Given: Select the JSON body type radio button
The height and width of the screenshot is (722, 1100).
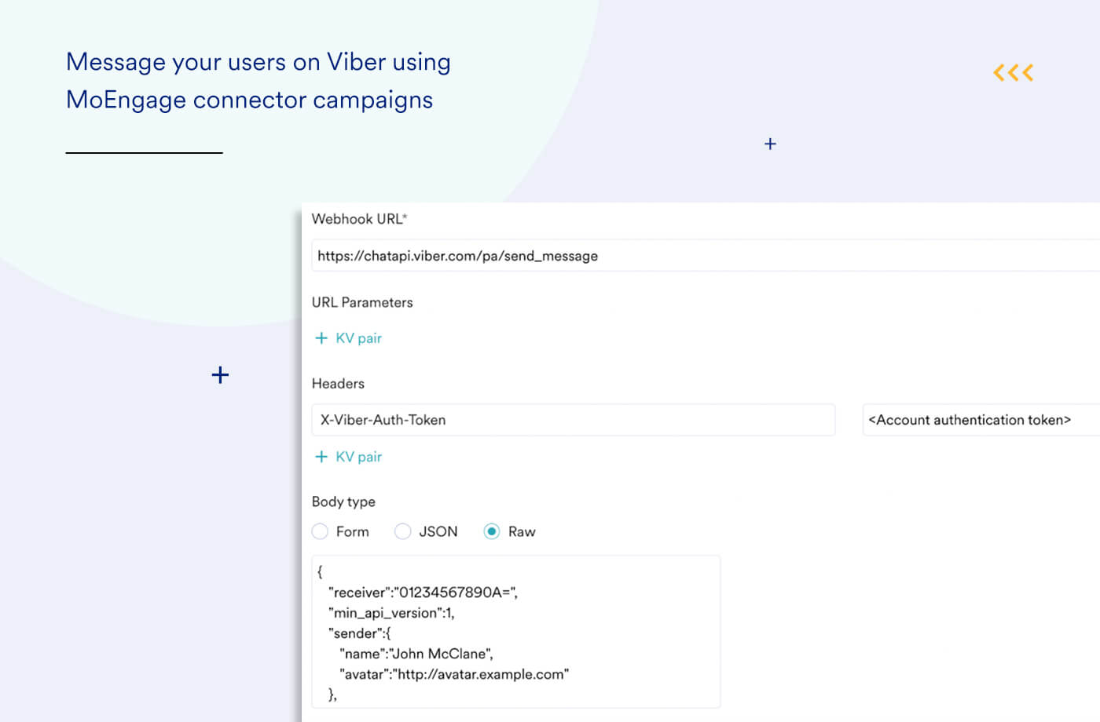Looking at the screenshot, I should pyautogui.click(x=402, y=531).
